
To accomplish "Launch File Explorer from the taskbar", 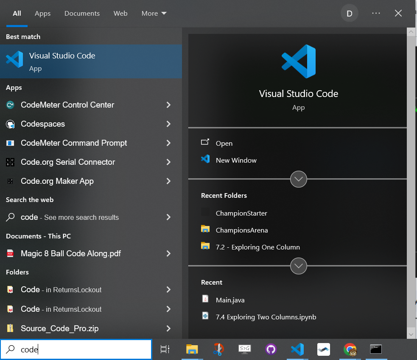I will click(192, 349).
